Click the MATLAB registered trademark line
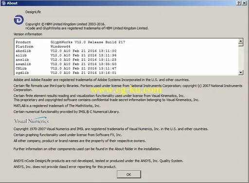249x183 pixels. (57, 106)
